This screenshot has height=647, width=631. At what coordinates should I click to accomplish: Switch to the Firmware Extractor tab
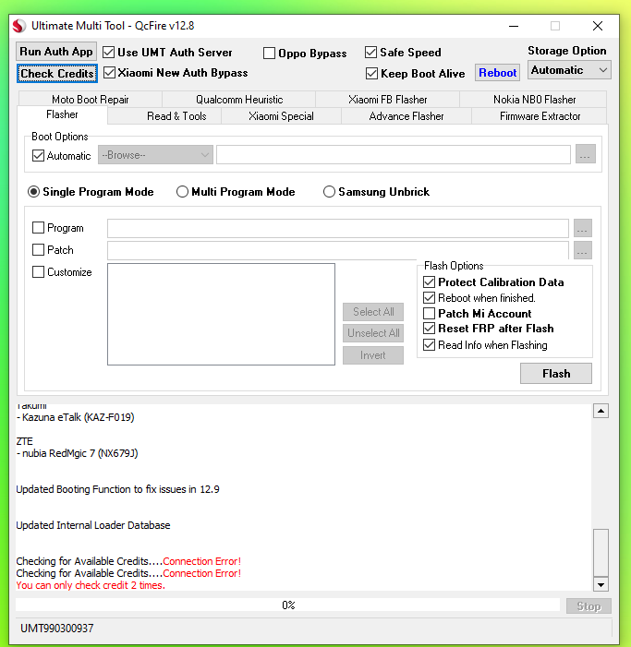540,116
